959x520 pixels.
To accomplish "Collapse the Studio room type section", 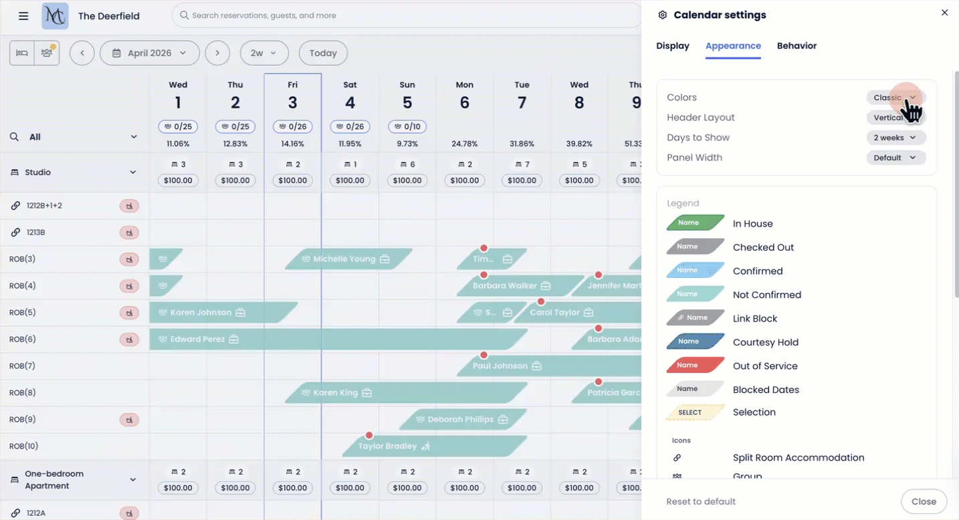I will click(x=133, y=172).
